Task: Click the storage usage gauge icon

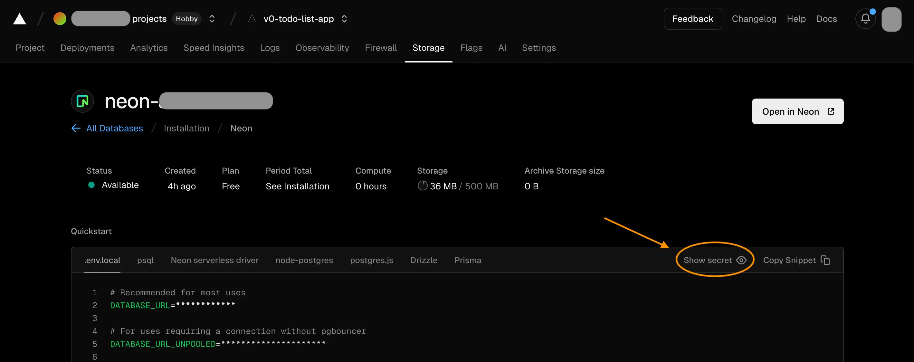Action: point(422,186)
